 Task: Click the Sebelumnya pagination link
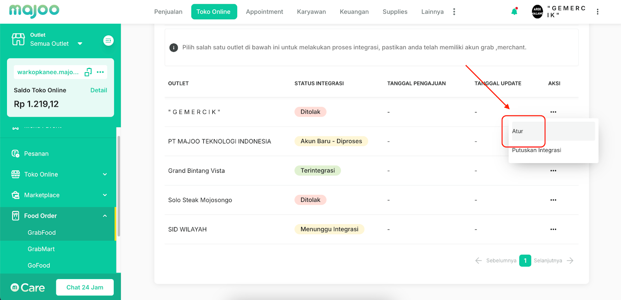(x=501, y=260)
